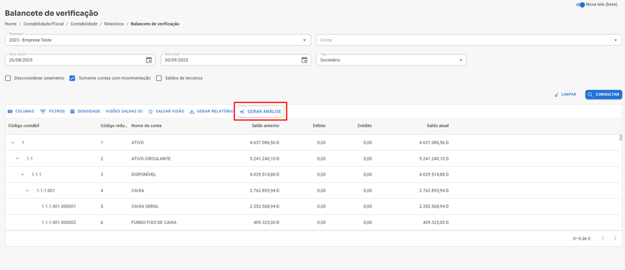Open the Conta dropdown
Viewport: 625px width, 270px height.
[469, 40]
